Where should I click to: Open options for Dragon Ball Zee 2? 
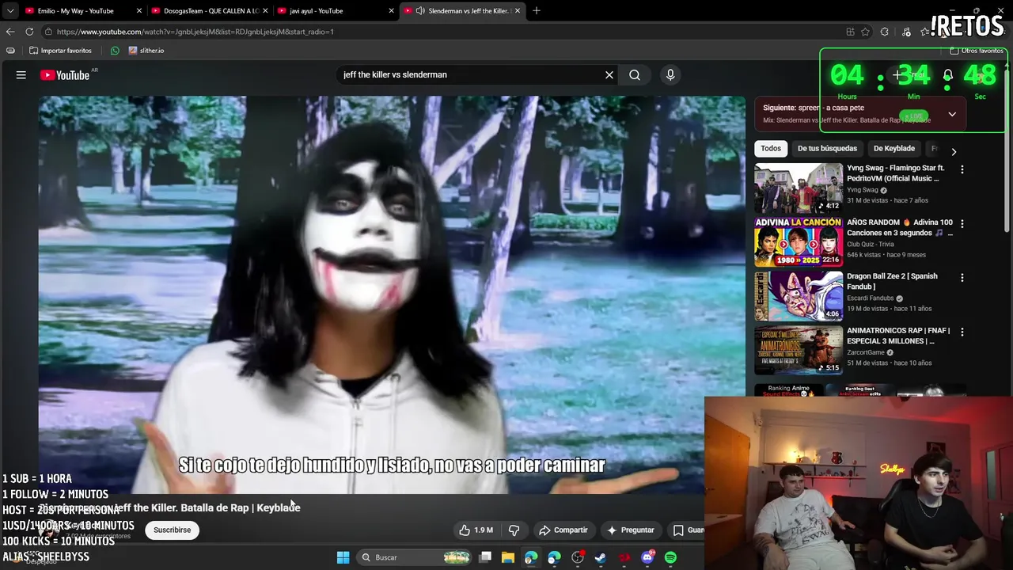(x=962, y=278)
